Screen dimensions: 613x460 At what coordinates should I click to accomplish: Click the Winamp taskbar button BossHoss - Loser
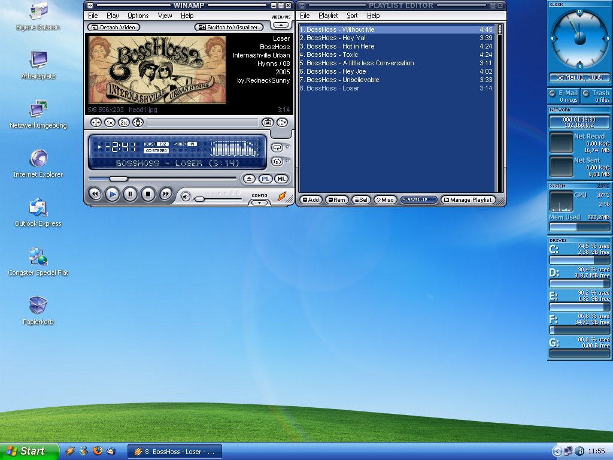[175, 452]
